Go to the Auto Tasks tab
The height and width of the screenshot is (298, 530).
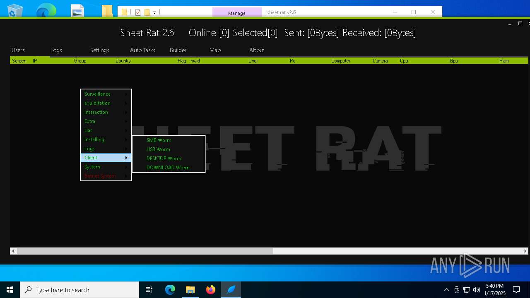(x=142, y=50)
